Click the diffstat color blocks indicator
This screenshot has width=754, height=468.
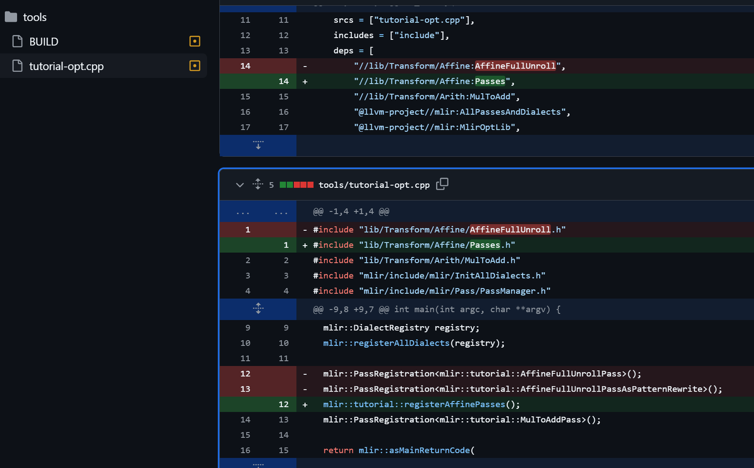pos(296,185)
